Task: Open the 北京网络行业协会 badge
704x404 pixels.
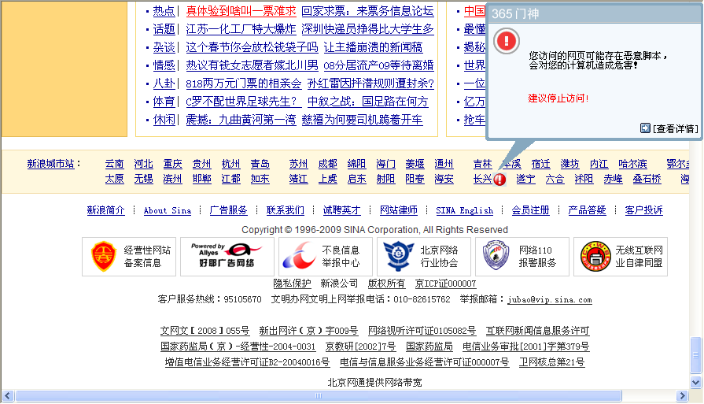Action: [424, 257]
